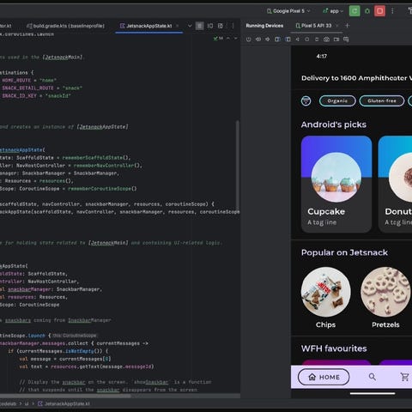Tap the Cupcake snack card
Image resolution: width=412 pixels, height=412 pixels.
[336, 184]
